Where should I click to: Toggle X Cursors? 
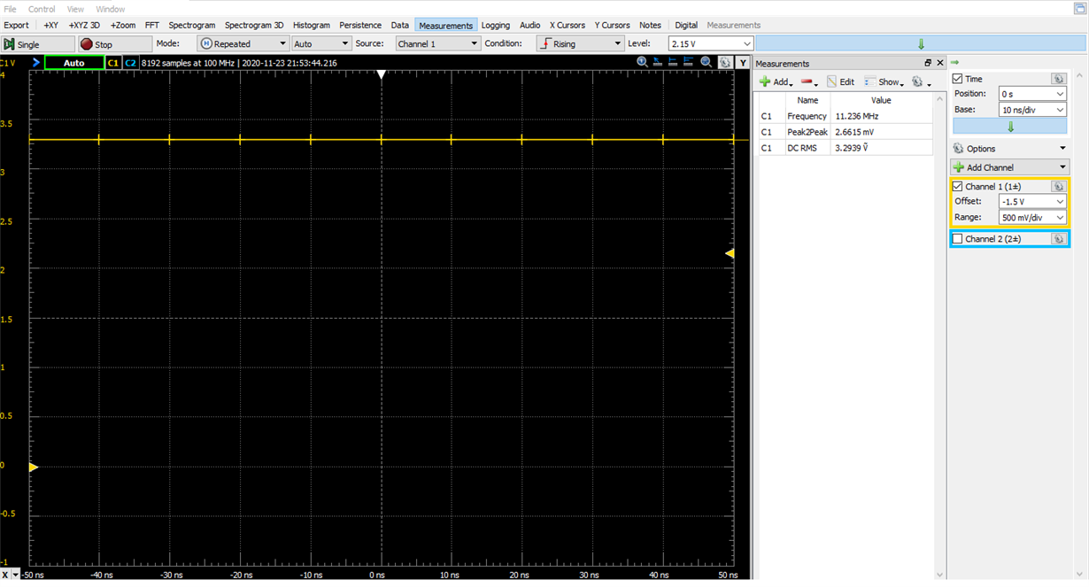pyautogui.click(x=568, y=25)
